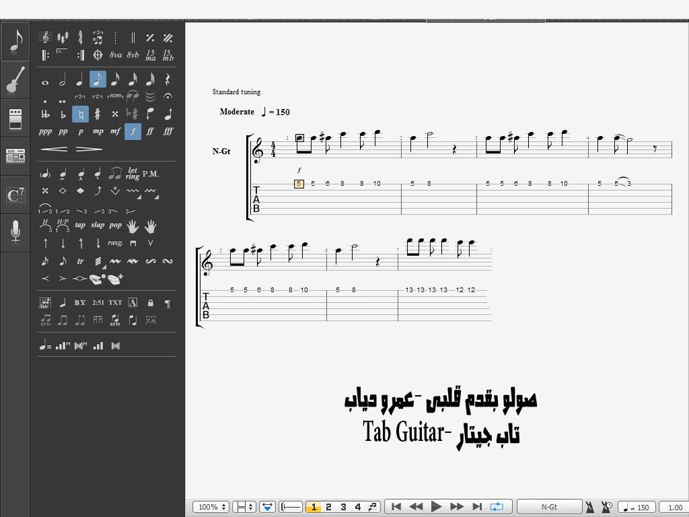Open the page layout view dropdown
This screenshot has height=517, width=689.
(244, 507)
